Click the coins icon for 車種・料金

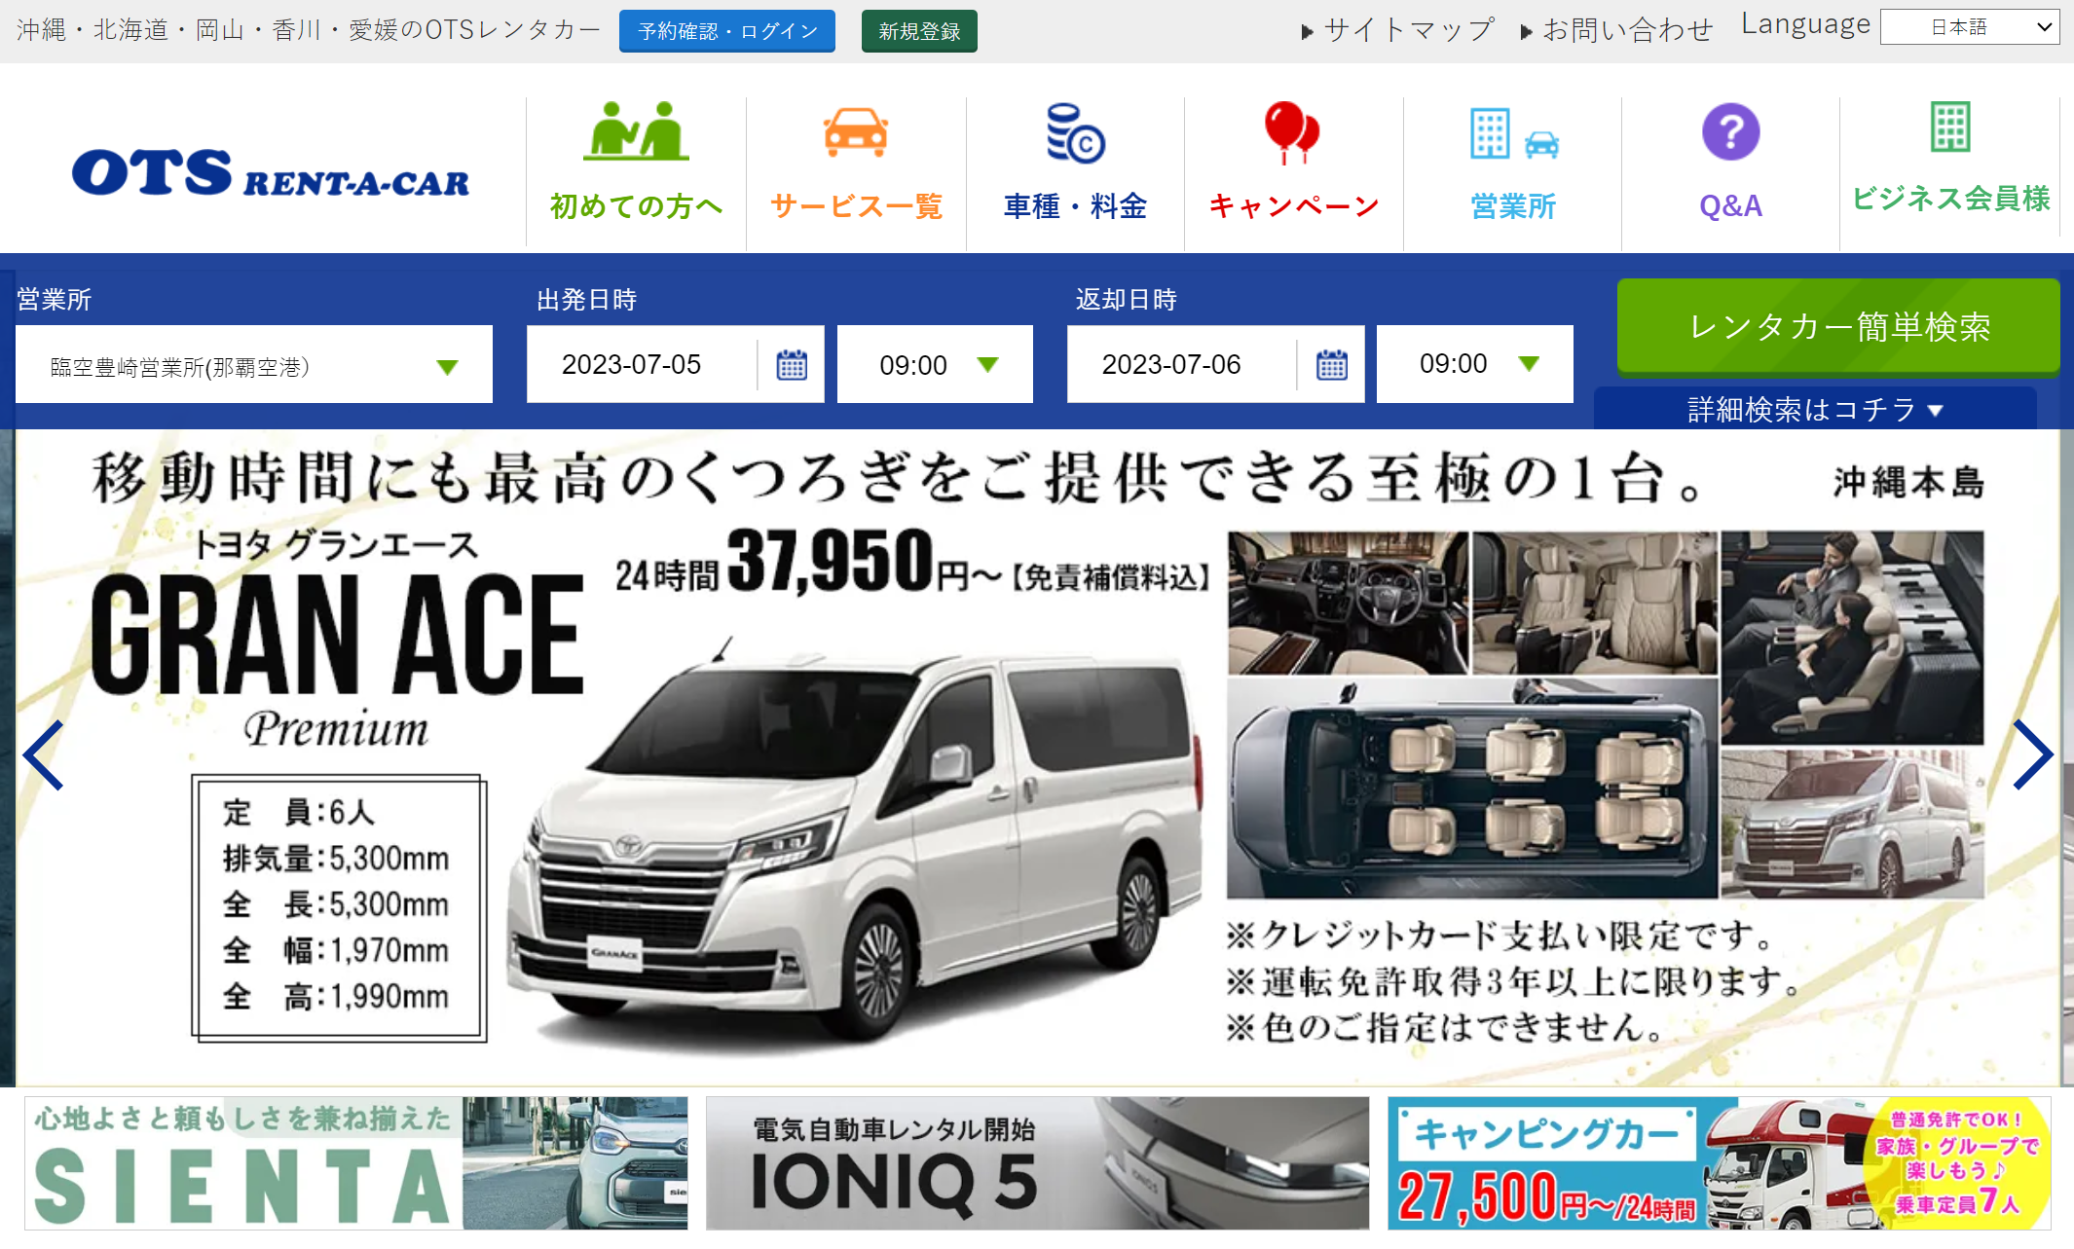click(1075, 133)
